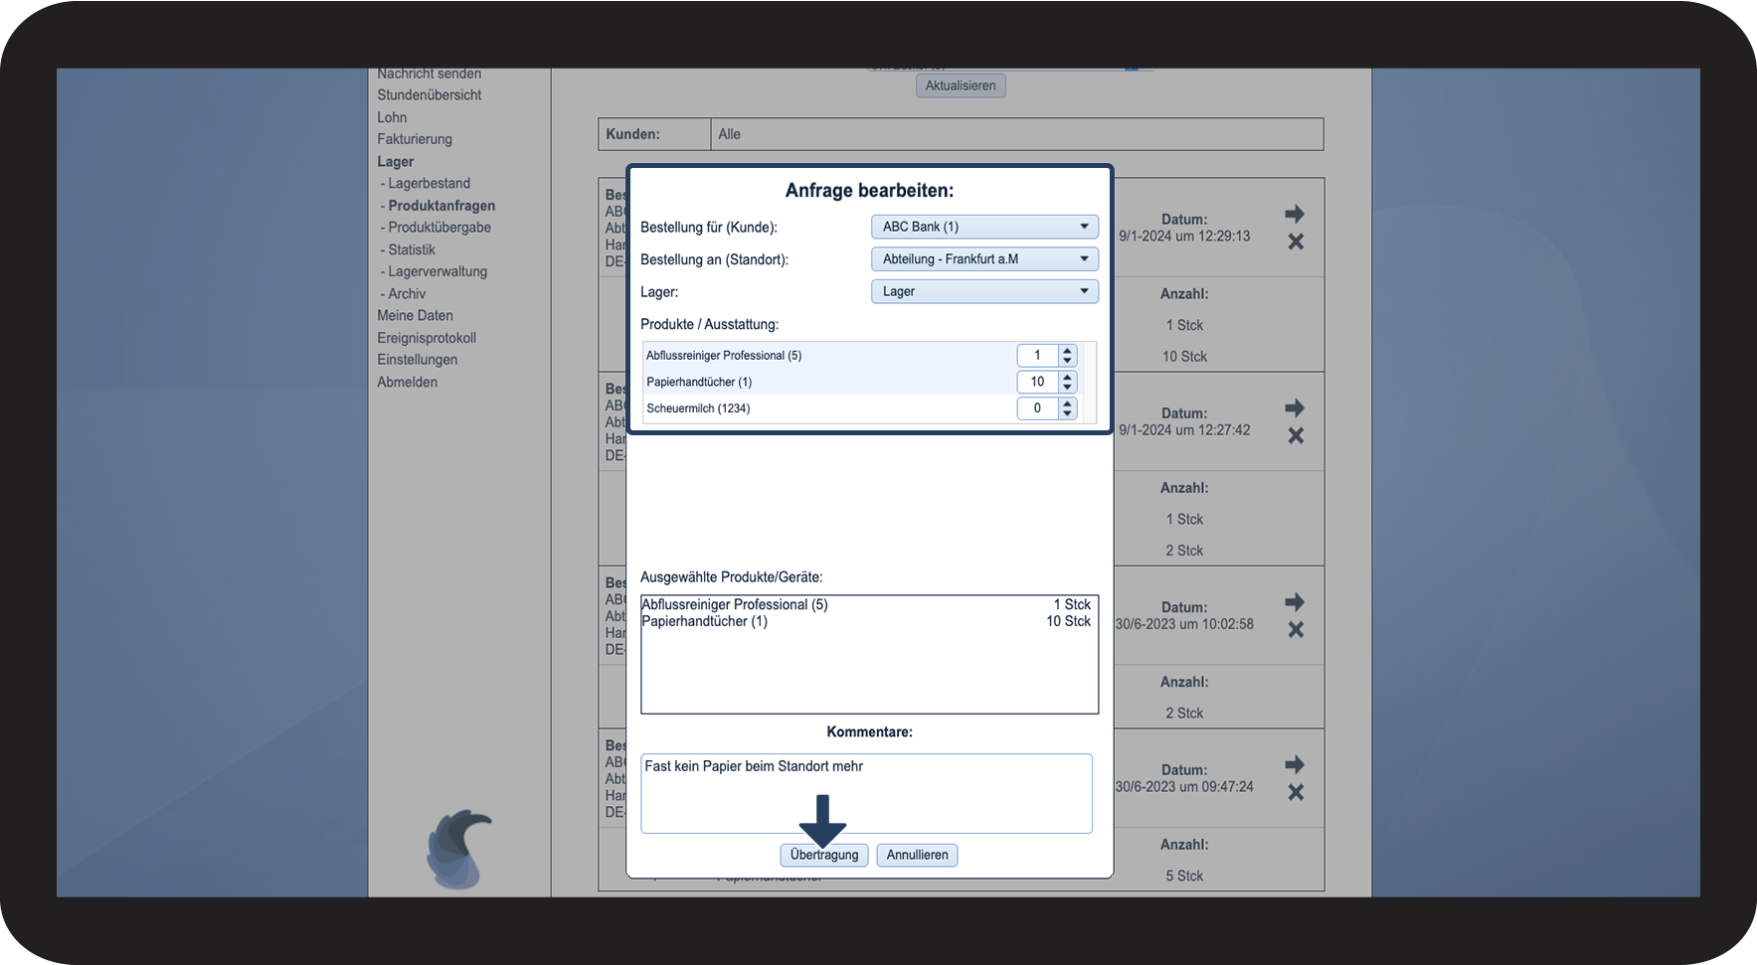1757x965 pixels.
Task: Click Abflussreiniger Professional quantity field
Action: (1037, 355)
